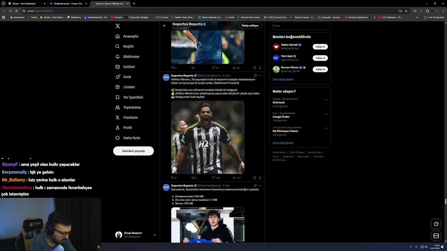Viewport: 447px width, 251px height.
Task: Show hidden system tray icons
Action: [x=411, y=247]
